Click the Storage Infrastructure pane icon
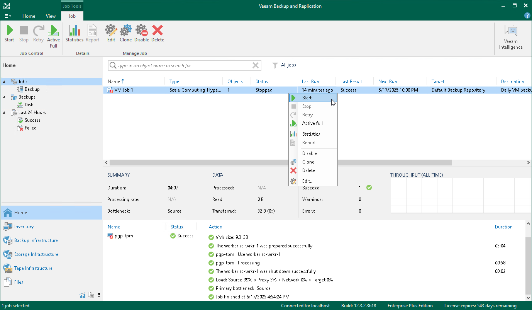This screenshot has height=310, width=532. click(x=8, y=254)
